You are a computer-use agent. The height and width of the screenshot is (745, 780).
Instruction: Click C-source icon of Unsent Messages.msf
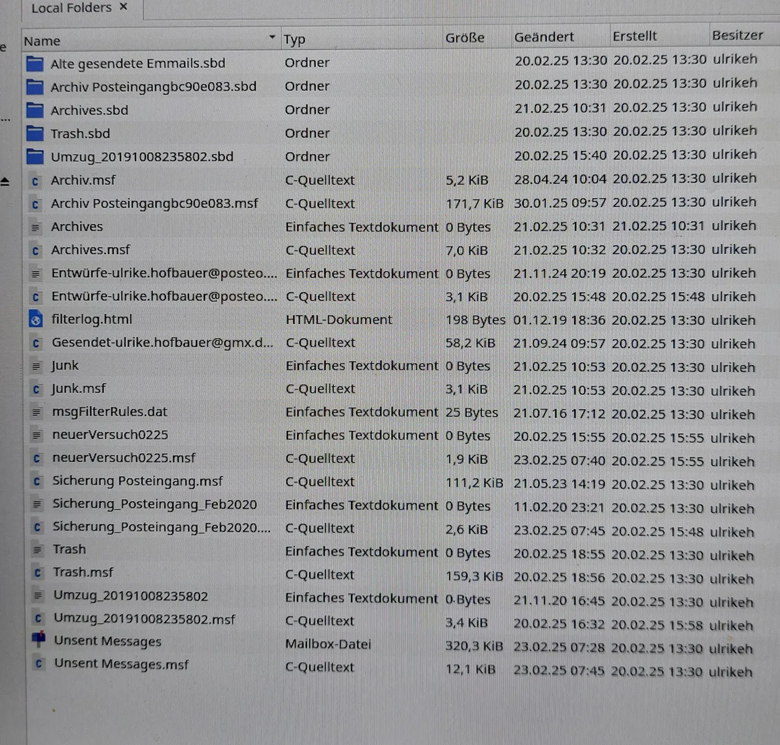(39, 664)
